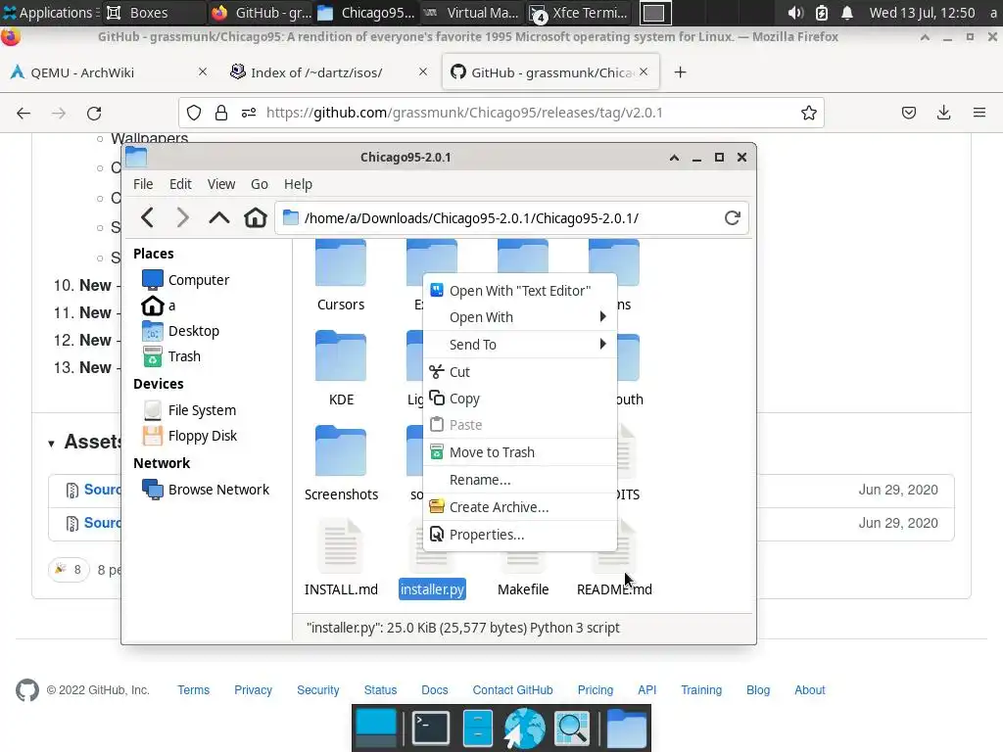Click Browse Network in sidebar
The image size is (1003, 752).
206,490
